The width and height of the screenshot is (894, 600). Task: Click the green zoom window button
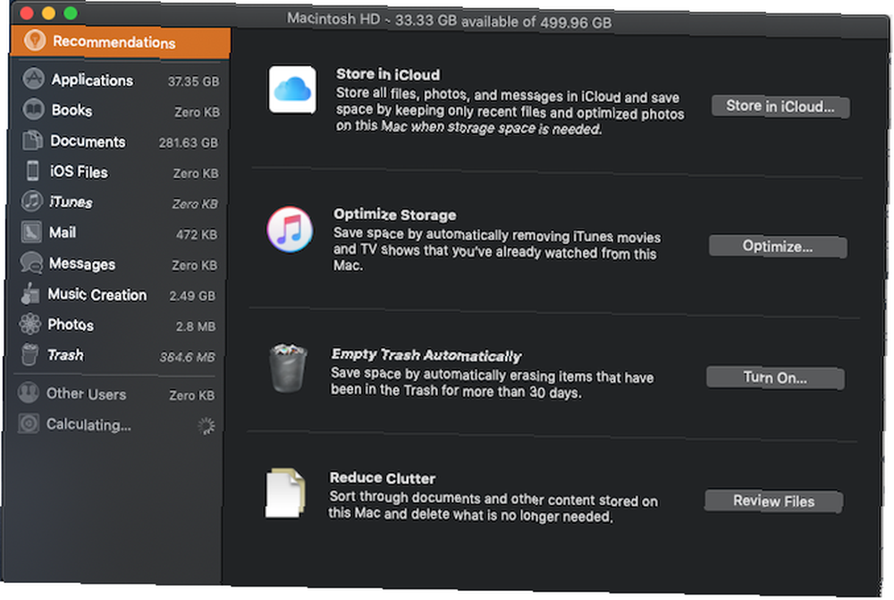point(70,13)
